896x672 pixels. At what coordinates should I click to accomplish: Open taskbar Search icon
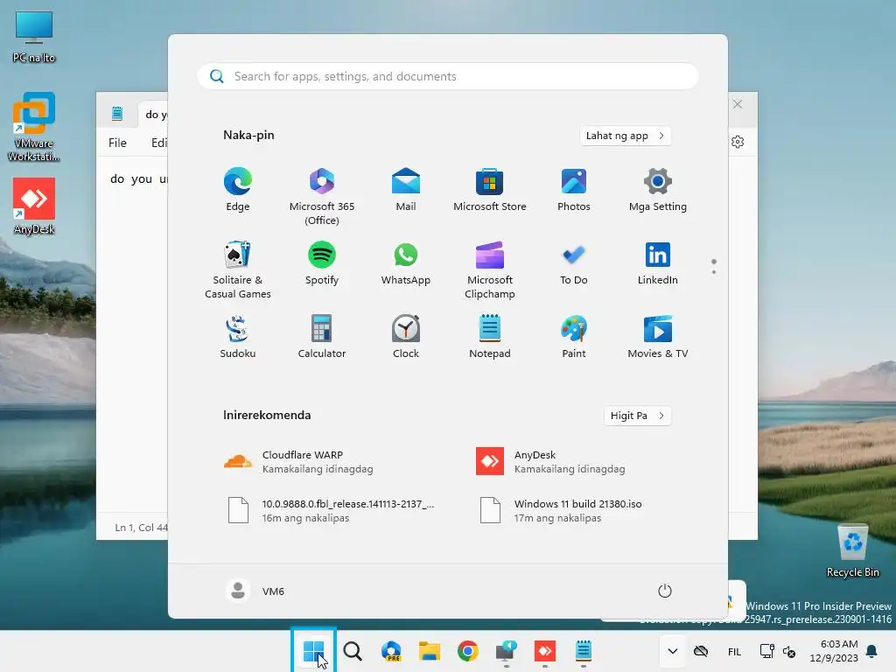(353, 651)
